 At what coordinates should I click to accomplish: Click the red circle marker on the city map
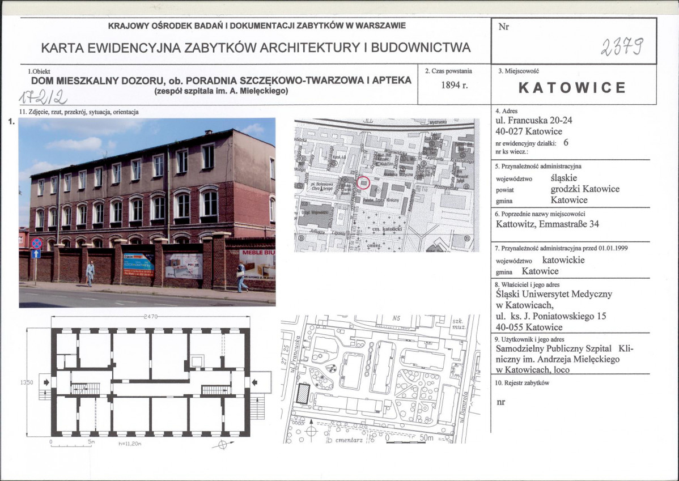[x=364, y=182]
